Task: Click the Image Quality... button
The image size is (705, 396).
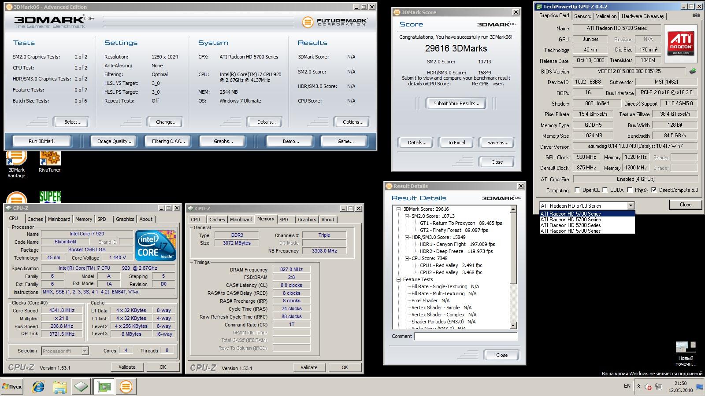Action: tap(115, 141)
